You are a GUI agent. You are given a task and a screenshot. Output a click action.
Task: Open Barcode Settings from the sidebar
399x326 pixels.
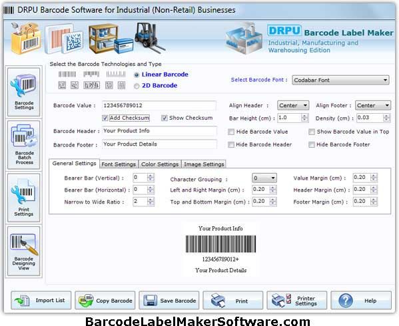tap(24, 92)
